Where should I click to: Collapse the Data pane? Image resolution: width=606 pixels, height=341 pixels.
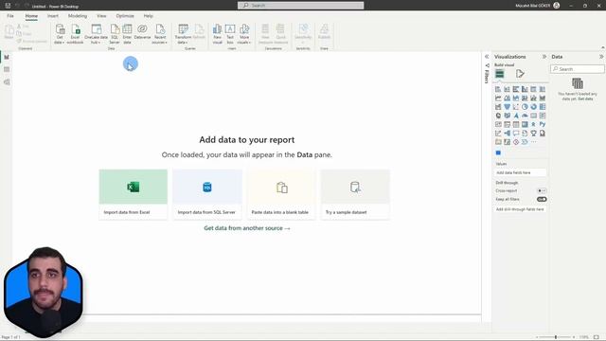tap(601, 57)
